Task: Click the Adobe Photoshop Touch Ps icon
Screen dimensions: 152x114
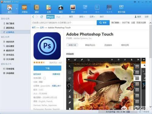Action: point(47,46)
